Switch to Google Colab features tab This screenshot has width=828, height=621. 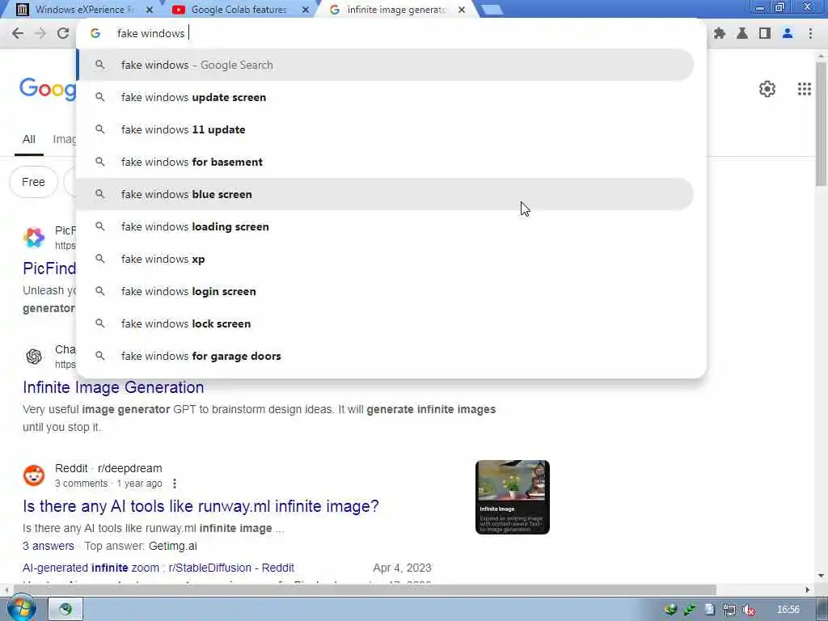pyautogui.click(x=238, y=10)
